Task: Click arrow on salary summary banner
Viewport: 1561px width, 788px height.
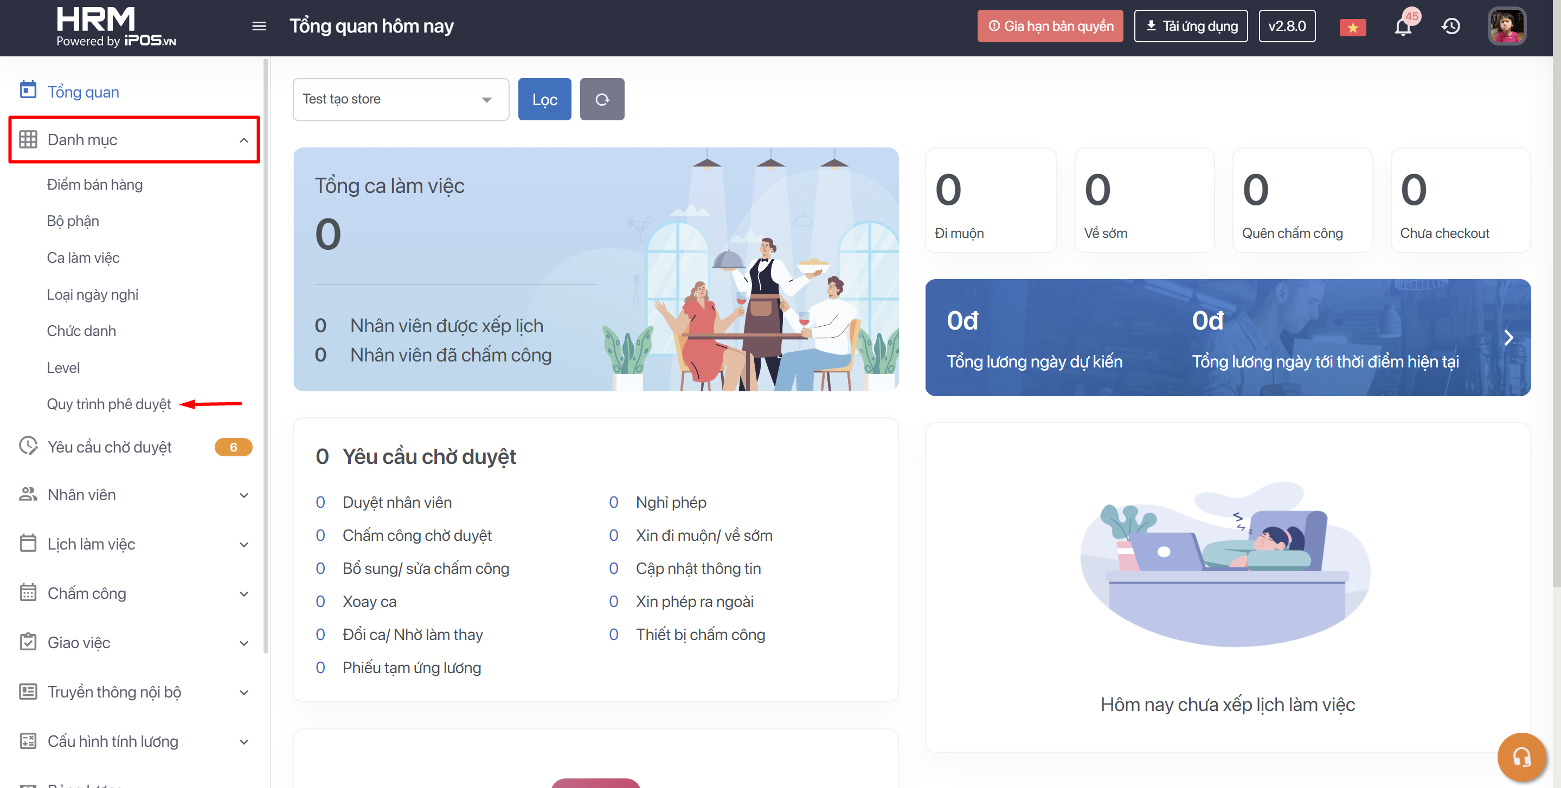Action: pos(1508,338)
